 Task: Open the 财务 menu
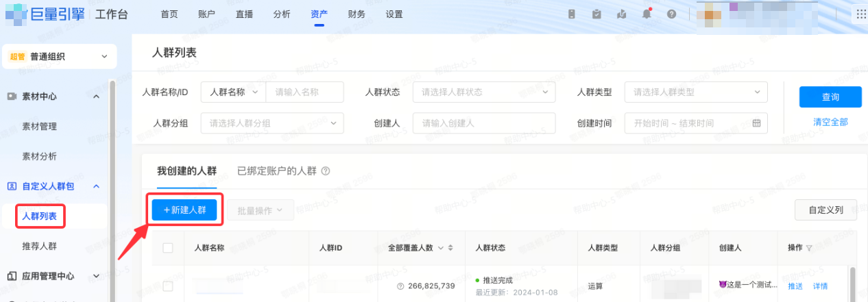click(357, 14)
